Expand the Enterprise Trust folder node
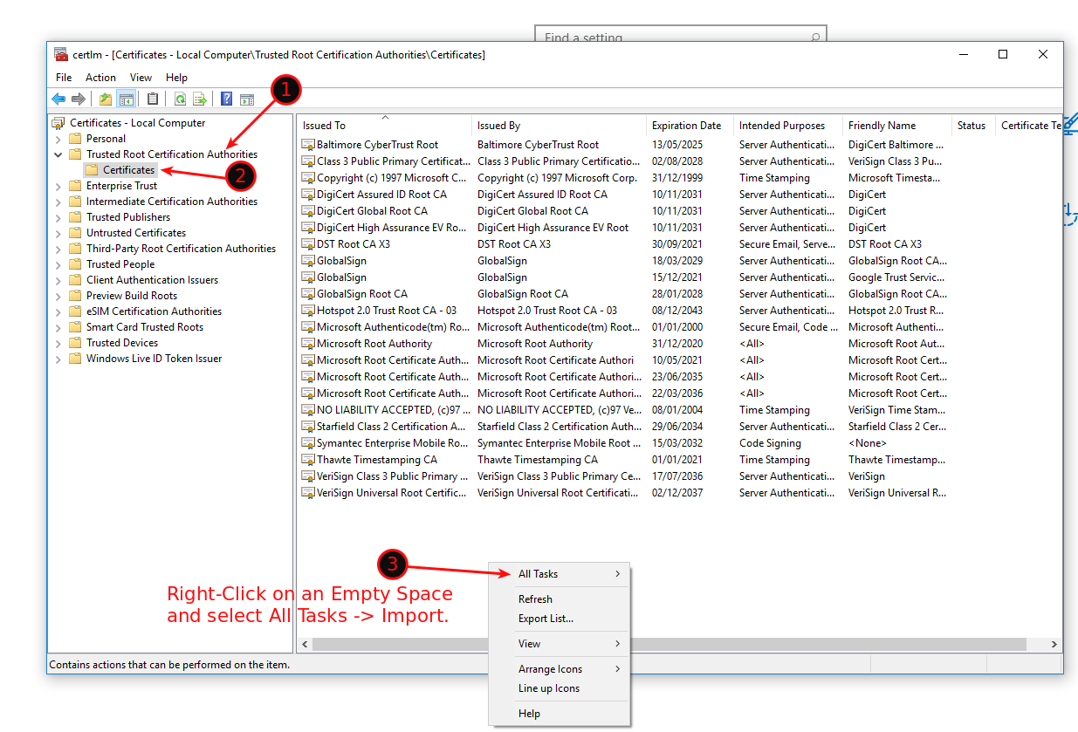 click(x=58, y=186)
